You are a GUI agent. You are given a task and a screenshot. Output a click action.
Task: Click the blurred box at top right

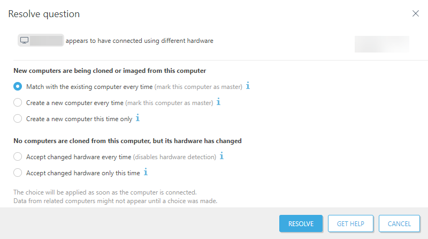[381, 44]
